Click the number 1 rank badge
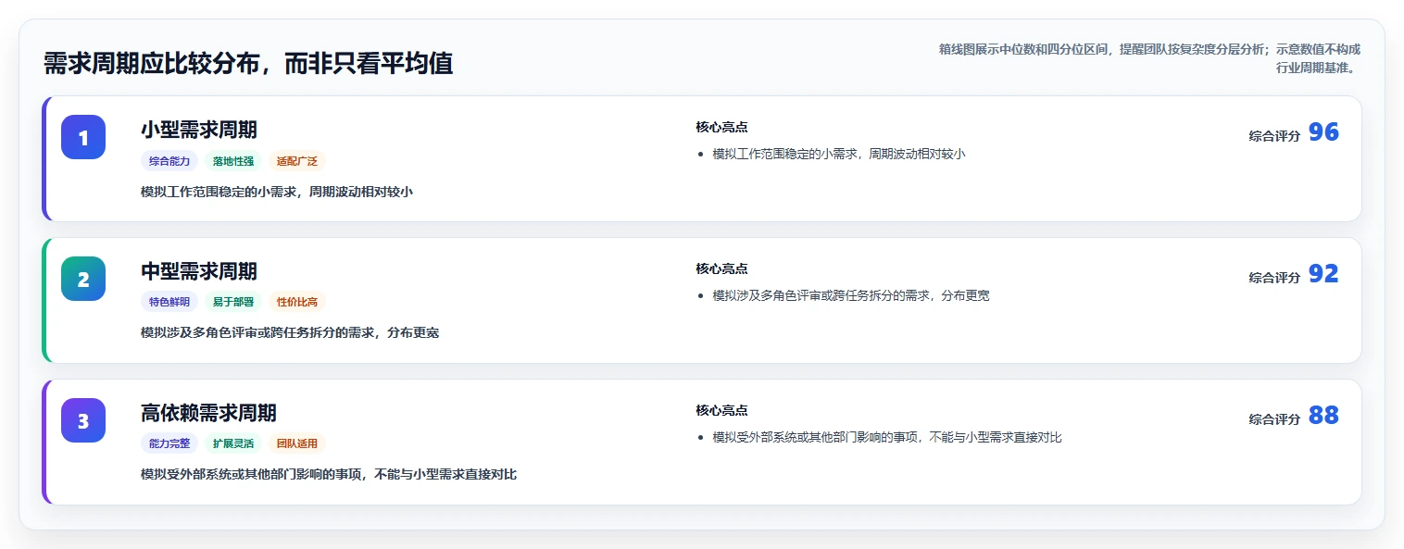 [83, 137]
